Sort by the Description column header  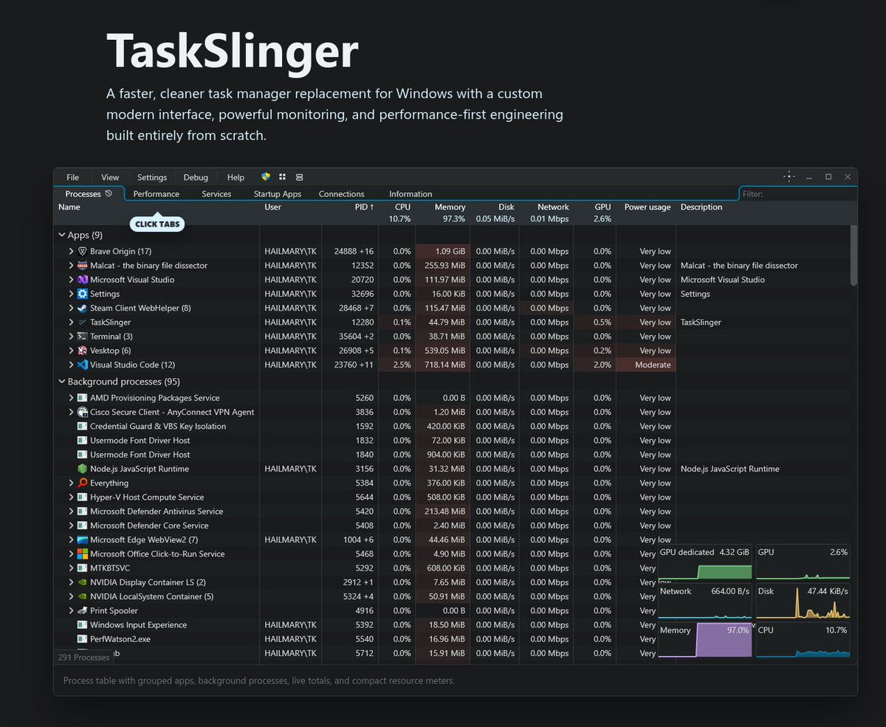[x=701, y=207]
